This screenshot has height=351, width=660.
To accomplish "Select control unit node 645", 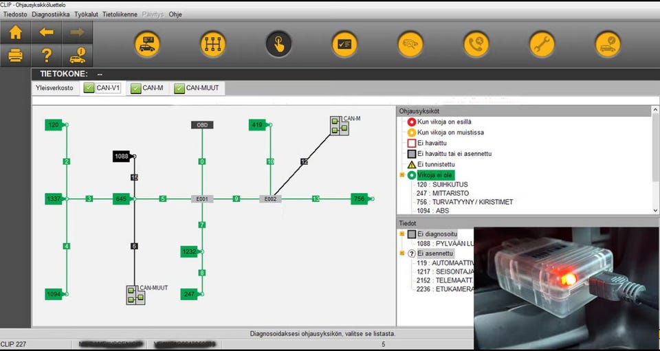I will point(122,199).
